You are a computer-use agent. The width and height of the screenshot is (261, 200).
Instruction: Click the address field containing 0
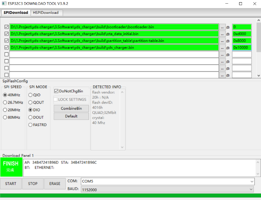[x=242, y=27]
